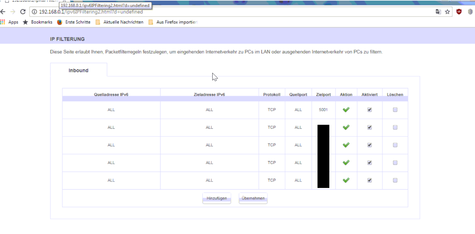The image size is (475, 234).
Task: Mark the last rule row for Löschen
Action: coord(395,180)
